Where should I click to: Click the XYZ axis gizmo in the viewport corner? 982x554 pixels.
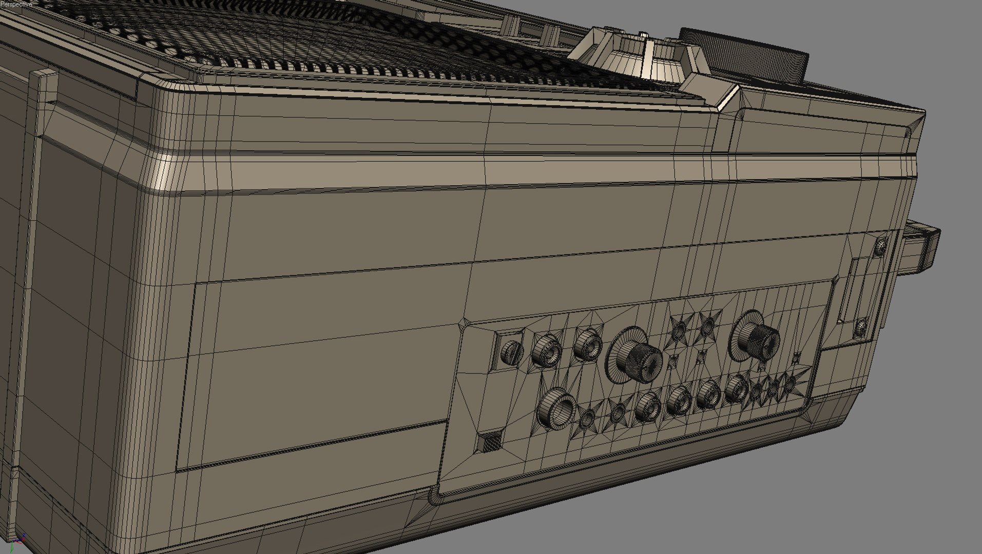pos(17,543)
